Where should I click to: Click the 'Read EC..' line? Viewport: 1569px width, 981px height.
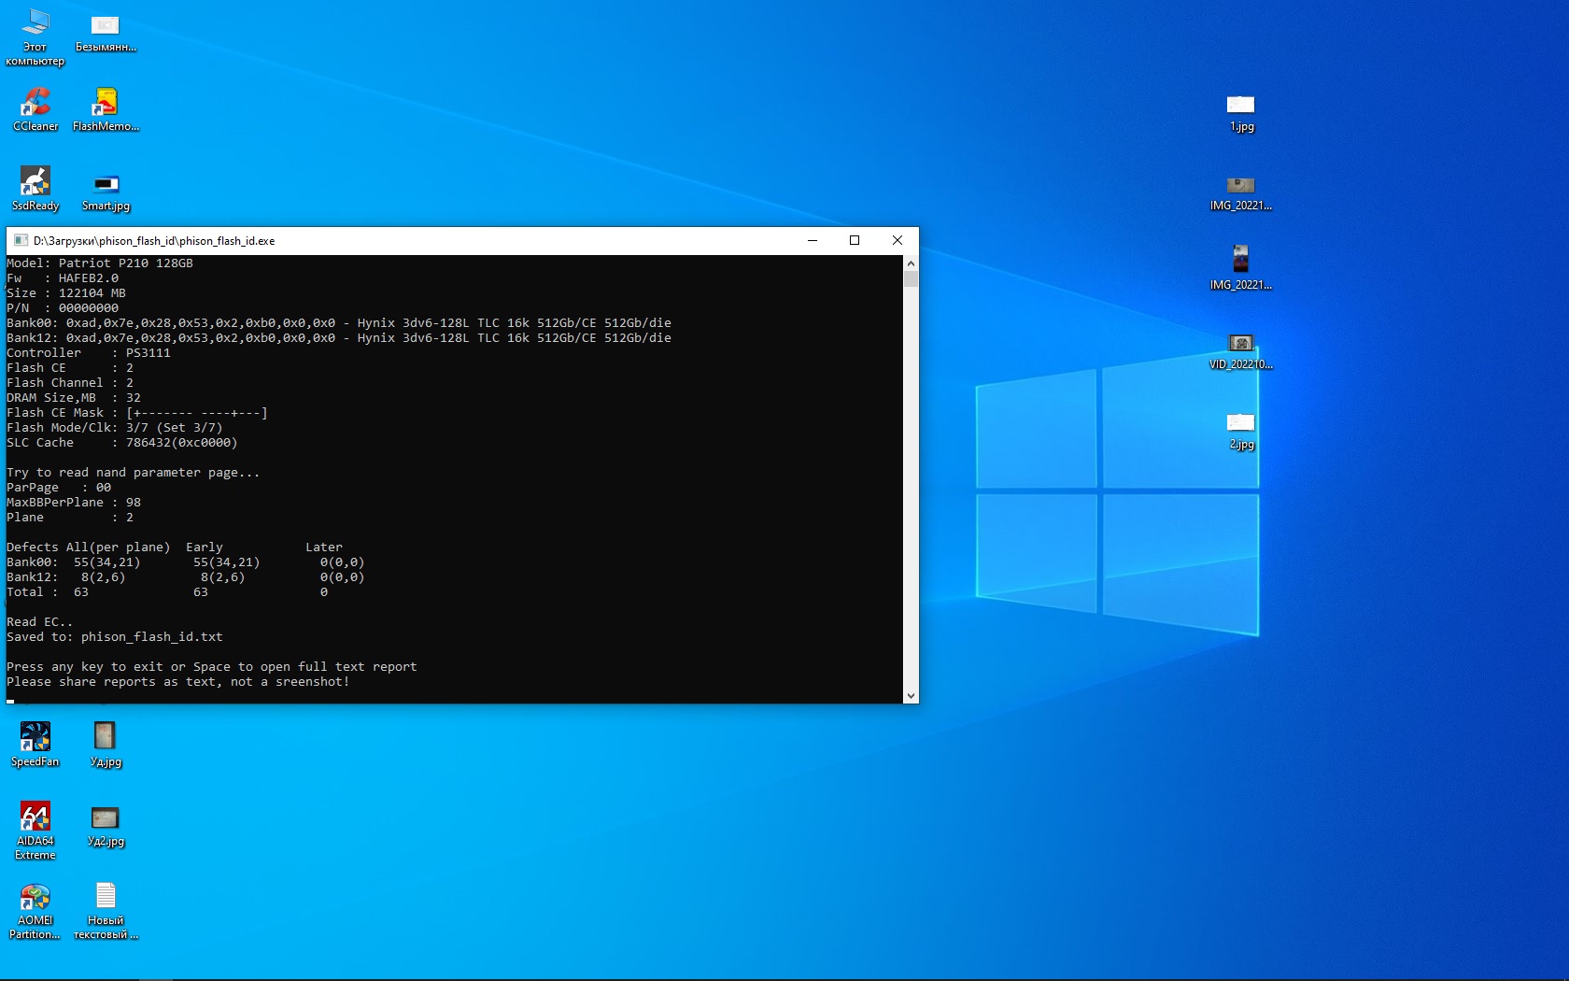(40, 622)
